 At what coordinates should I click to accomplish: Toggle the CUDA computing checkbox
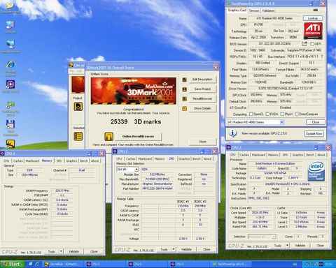coord(267,114)
